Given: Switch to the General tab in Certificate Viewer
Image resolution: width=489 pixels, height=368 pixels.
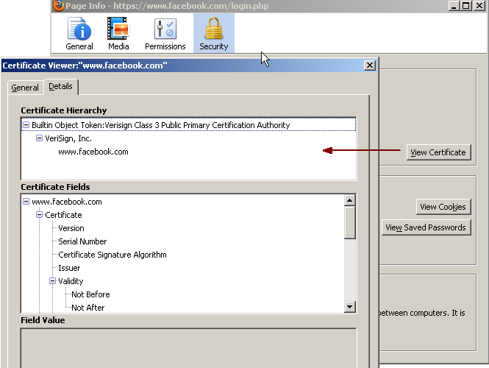Looking at the screenshot, I should [25, 88].
